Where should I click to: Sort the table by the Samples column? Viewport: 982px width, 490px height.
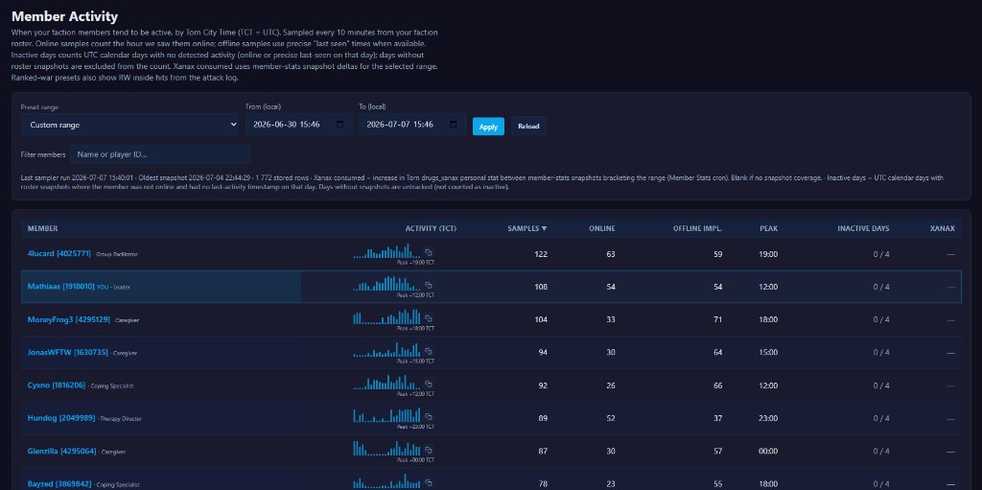(x=526, y=229)
